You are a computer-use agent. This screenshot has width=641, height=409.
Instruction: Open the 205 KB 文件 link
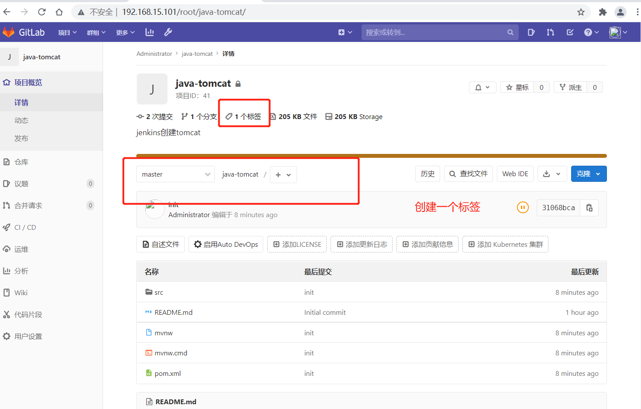(293, 116)
